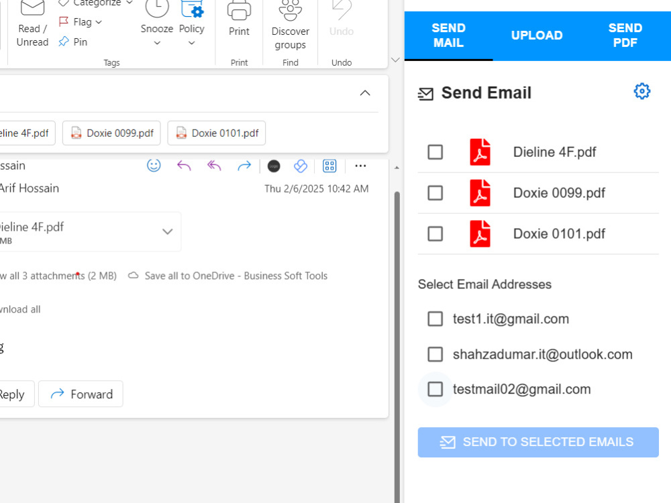Click the Dieline 4F.pdf attachment card
This screenshot has height=503, width=671.
click(89, 232)
